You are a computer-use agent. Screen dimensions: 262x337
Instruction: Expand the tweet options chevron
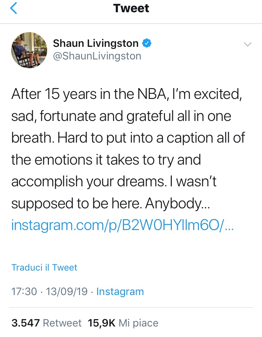[x=247, y=44]
